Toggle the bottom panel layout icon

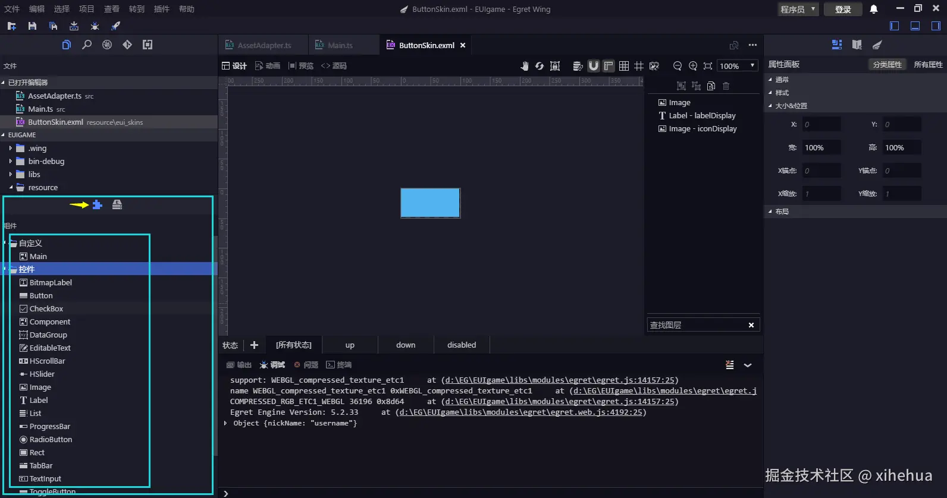pos(915,26)
